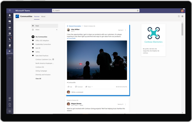Click Share on Alex Wilber's post

pyautogui.click(x=88, y=87)
